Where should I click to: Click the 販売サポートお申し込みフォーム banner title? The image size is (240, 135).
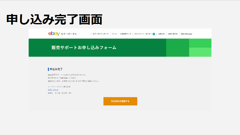[x=84, y=48]
